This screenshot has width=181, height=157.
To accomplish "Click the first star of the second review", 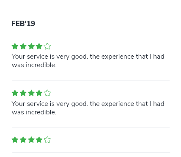I will coord(15,93).
